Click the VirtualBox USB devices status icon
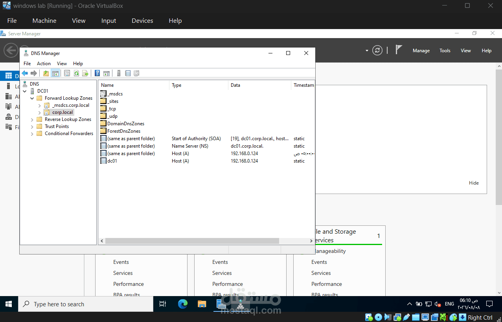The height and width of the screenshot is (322, 502). [x=406, y=317]
